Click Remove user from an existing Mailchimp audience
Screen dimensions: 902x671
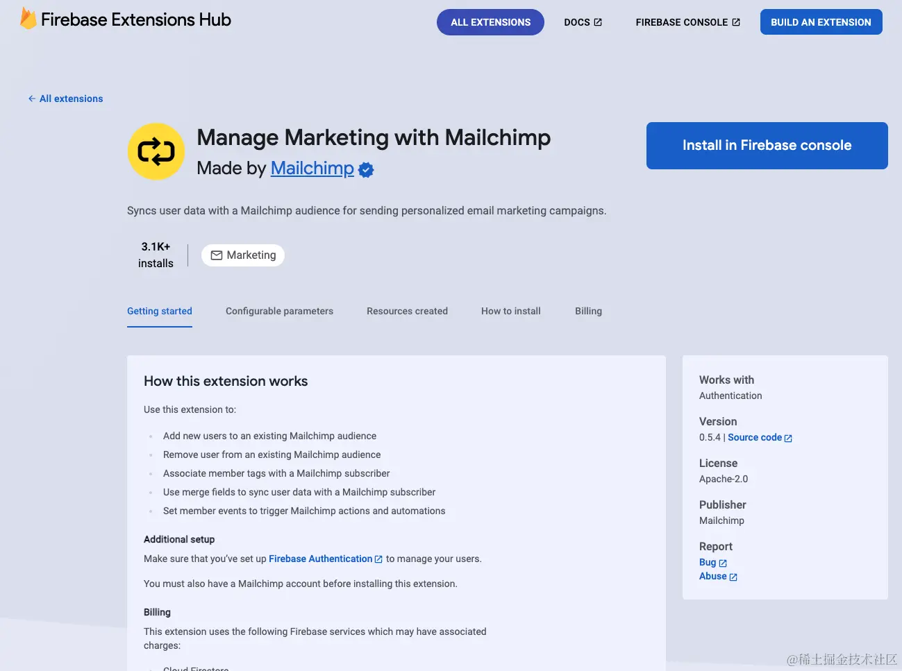tap(272, 455)
